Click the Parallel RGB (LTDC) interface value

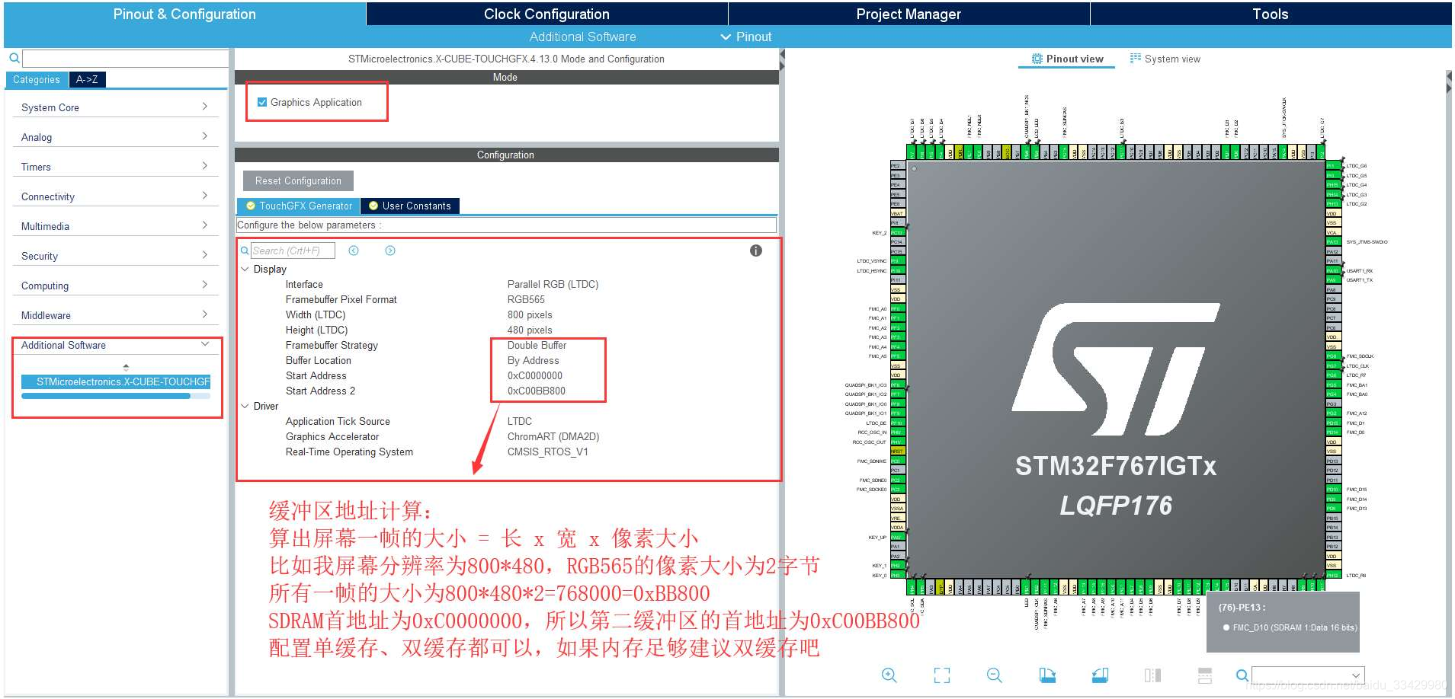tap(553, 284)
